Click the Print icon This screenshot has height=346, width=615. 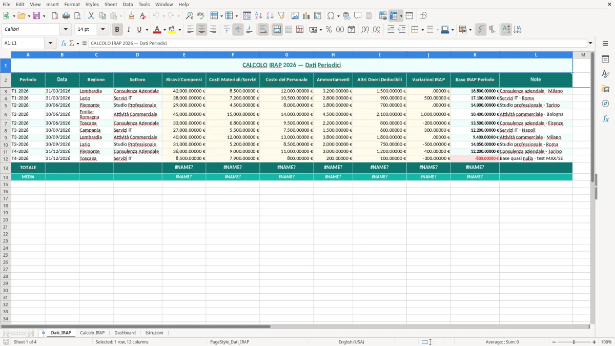66,16
